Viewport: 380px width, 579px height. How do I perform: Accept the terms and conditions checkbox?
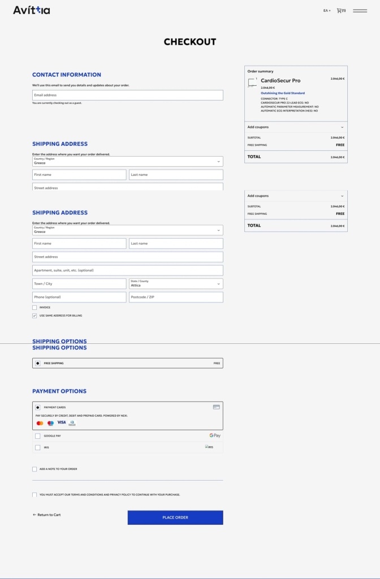coord(34,495)
